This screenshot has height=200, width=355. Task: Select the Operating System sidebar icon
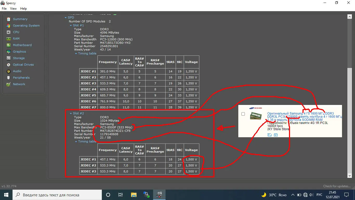coord(9,26)
